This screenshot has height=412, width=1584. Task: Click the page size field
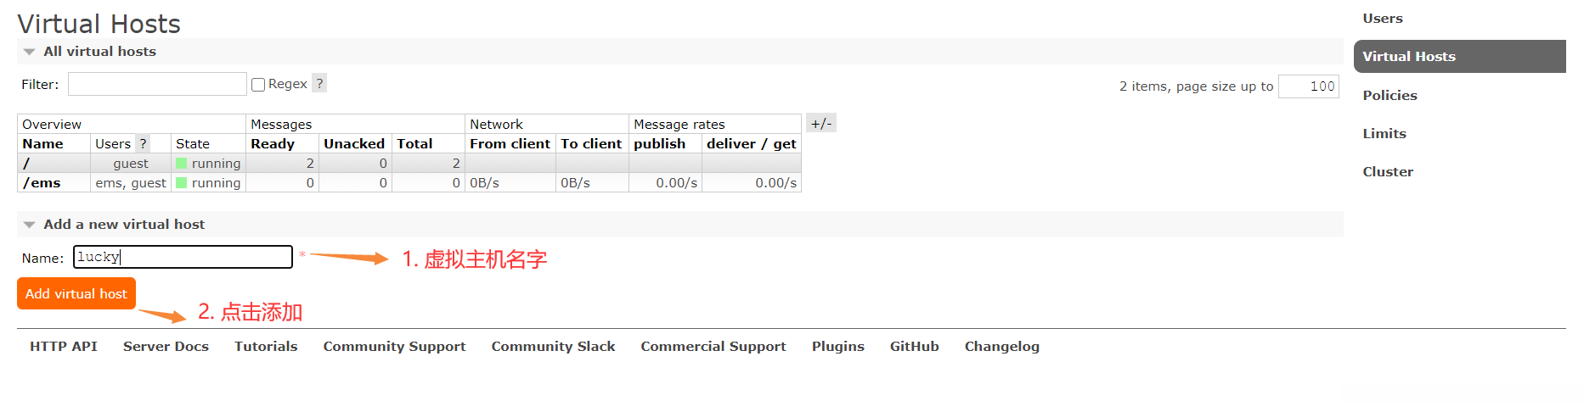click(x=1308, y=86)
